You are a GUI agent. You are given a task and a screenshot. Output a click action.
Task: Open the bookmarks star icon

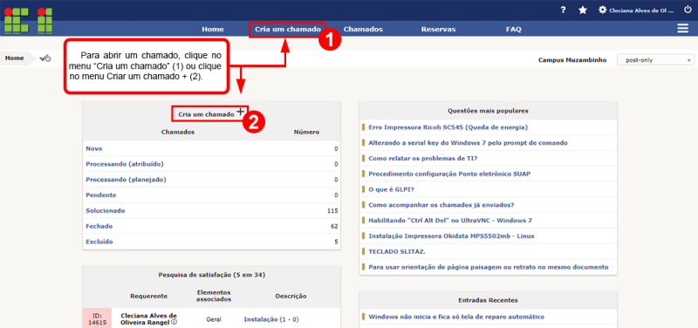coord(583,10)
